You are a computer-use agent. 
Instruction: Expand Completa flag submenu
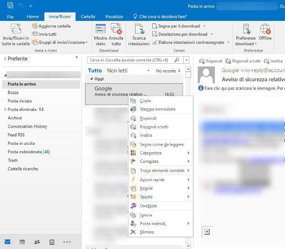(x=161, y=161)
